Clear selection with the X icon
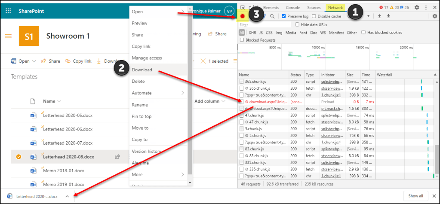This screenshot has height=204, width=440. point(203,61)
